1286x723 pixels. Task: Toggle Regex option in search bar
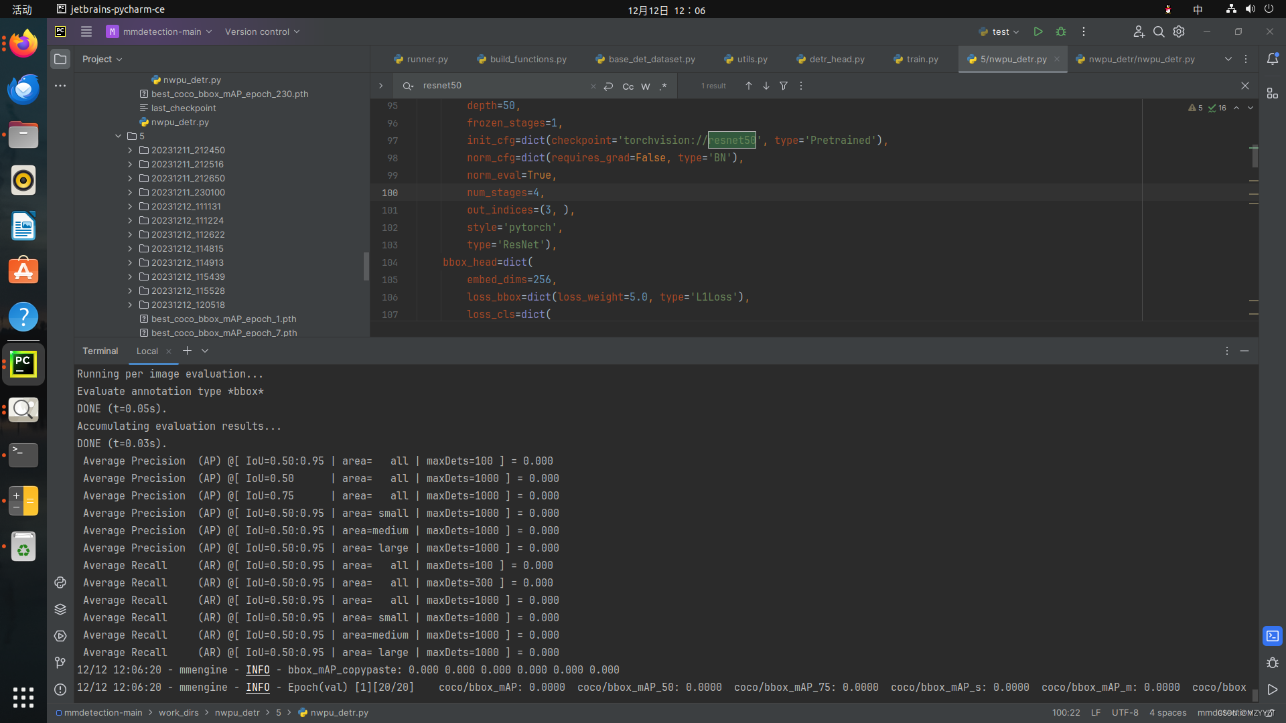(x=663, y=86)
